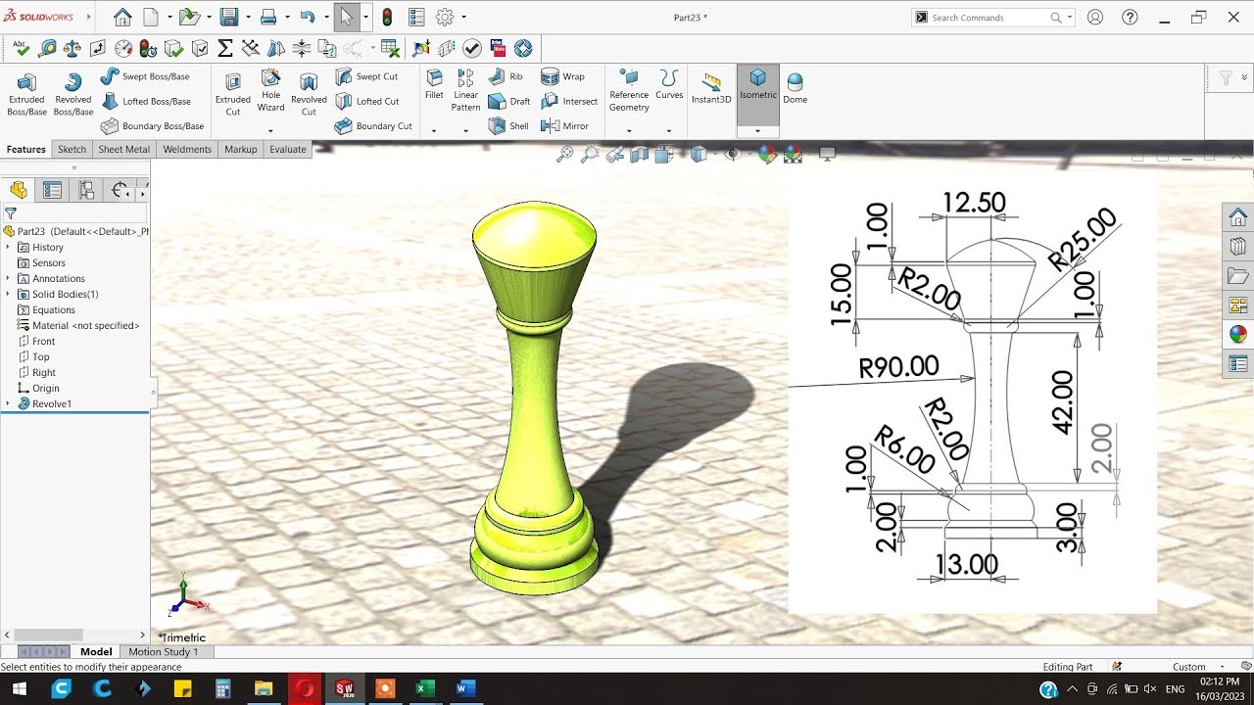
Task: Open the Zoom to Fit tool
Action: click(564, 154)
